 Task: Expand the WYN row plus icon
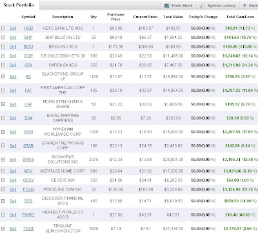click(3, 132)
